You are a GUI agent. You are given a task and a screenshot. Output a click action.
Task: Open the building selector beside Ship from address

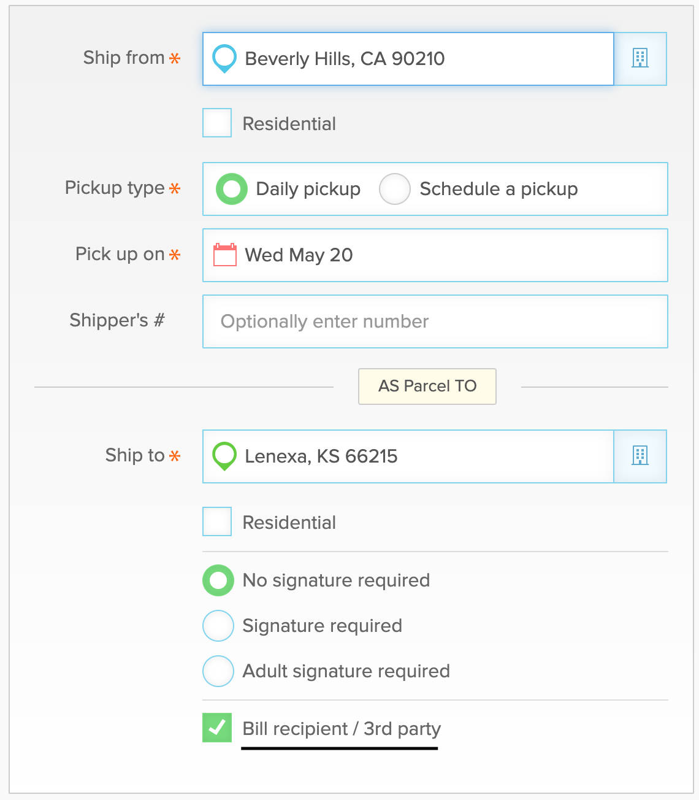pyautogui.click(x=640, y=58)
